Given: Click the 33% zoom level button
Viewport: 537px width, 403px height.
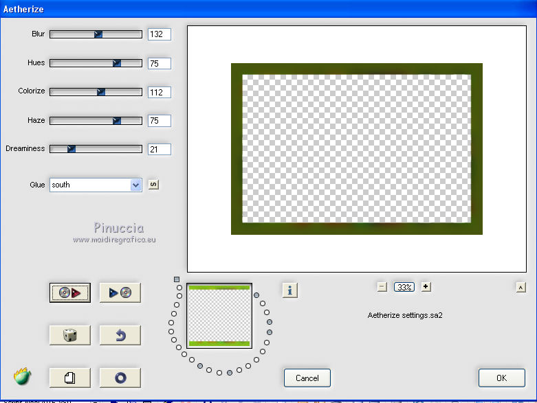Looking at the screenshot, I should [404, 287].
